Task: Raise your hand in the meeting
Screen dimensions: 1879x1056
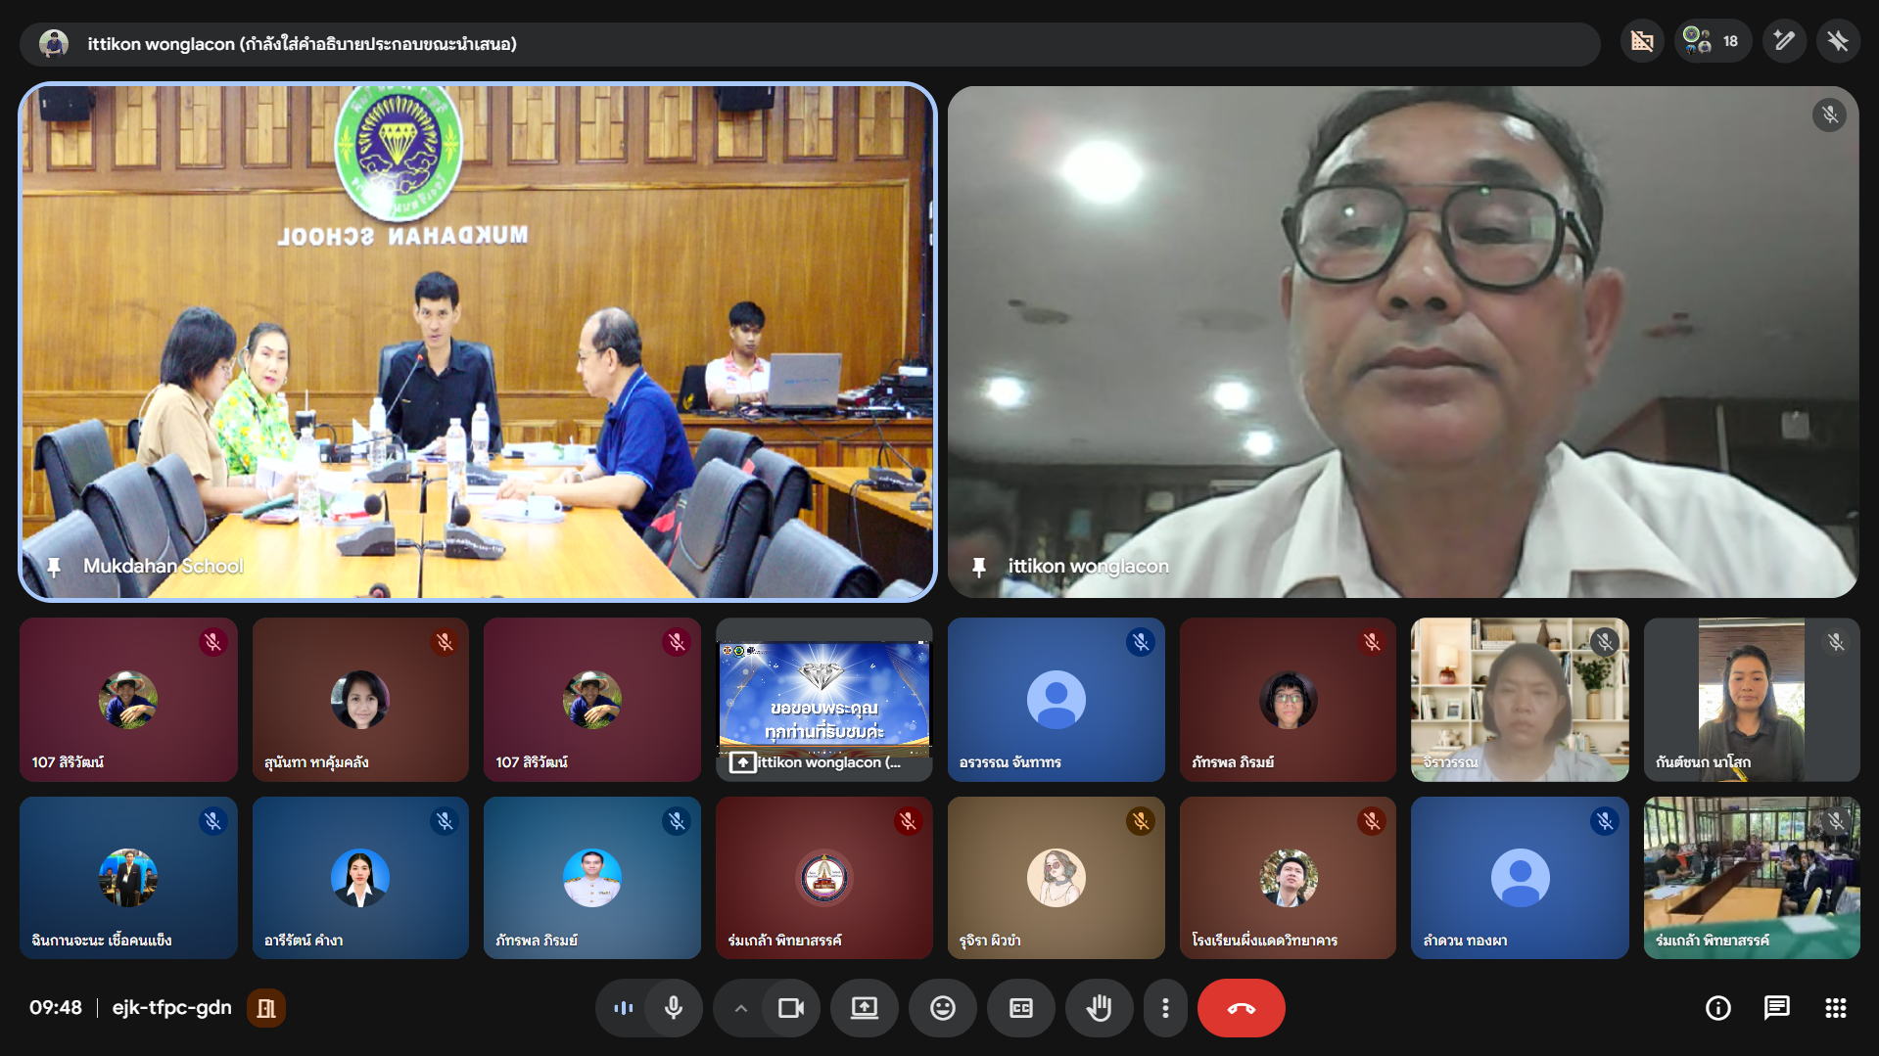Action: click(x=1099, y=1008)
